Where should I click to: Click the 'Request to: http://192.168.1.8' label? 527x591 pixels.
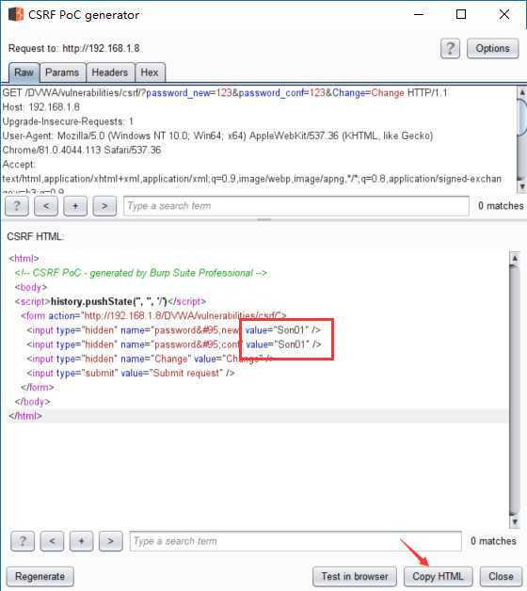tap(74, 48)
